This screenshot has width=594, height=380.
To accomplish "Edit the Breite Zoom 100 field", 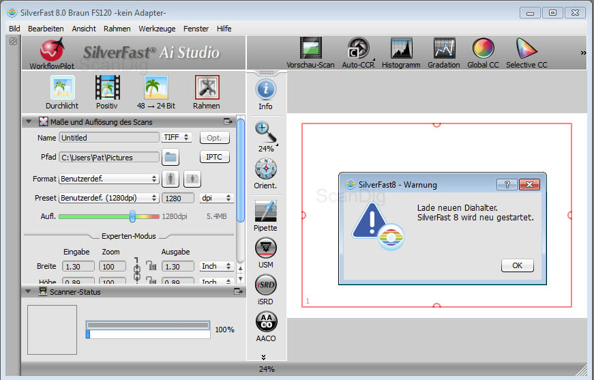I will [113, 266].
